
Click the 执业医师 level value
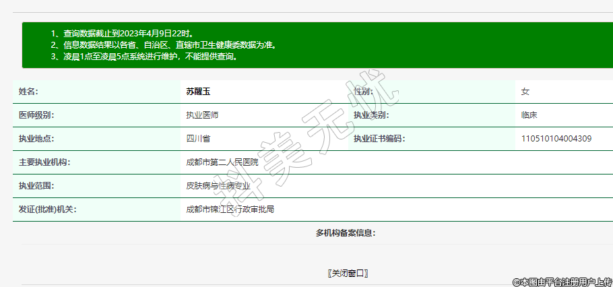(x=202, y=115)
